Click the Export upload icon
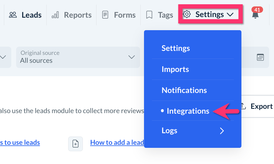Image resolution: width=274 pixels, height=164 pixels. point(243,106)
